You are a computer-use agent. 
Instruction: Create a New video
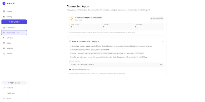pyautogui.click(x=14, y=22)
